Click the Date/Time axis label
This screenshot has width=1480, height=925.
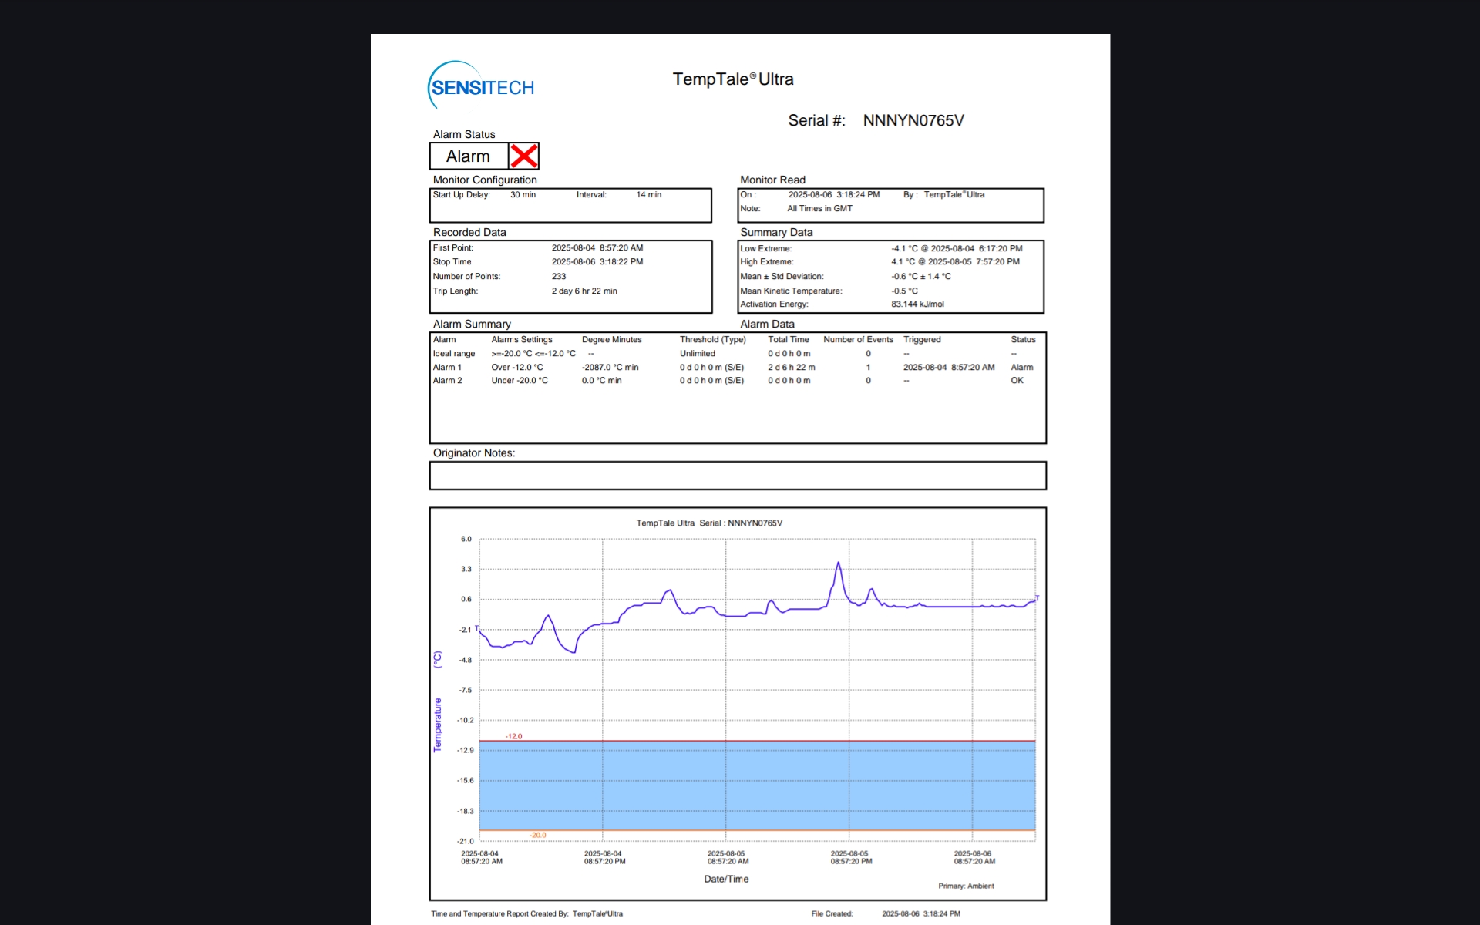[726, 879]
